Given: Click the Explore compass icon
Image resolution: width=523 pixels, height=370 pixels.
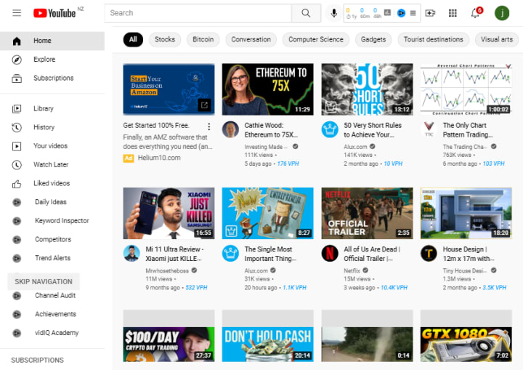Looking at the screenshot, I should [x=17, y=60].
